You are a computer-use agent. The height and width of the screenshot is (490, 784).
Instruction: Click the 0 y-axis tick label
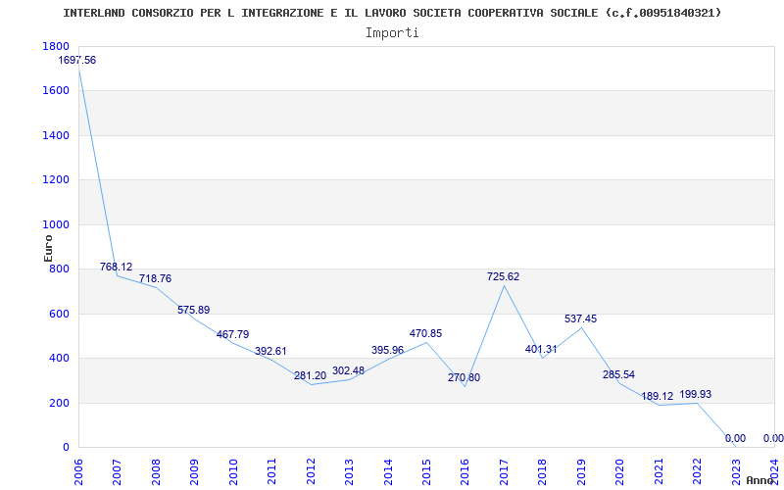tap(66, 447)
